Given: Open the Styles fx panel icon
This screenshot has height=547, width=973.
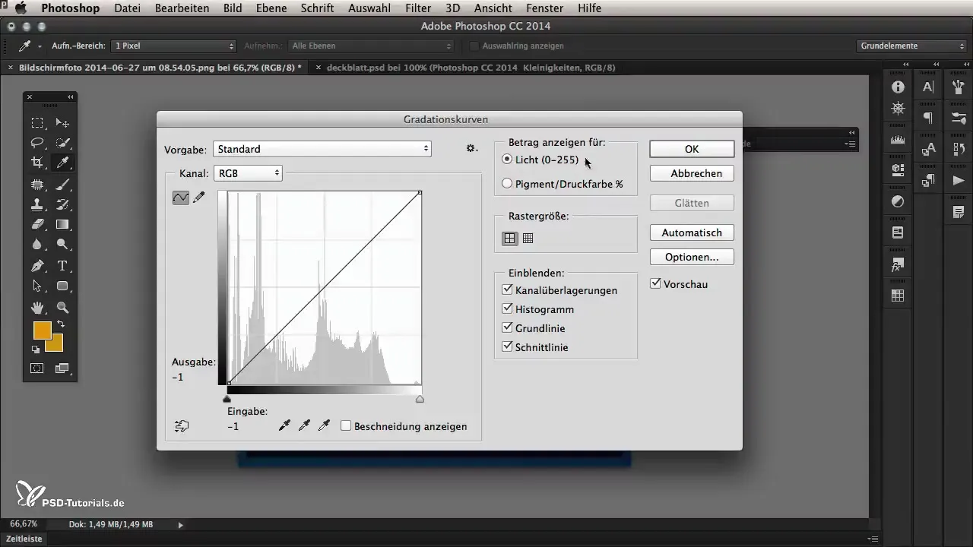Looking at the screenshot, I should click(x=898, y=264).
